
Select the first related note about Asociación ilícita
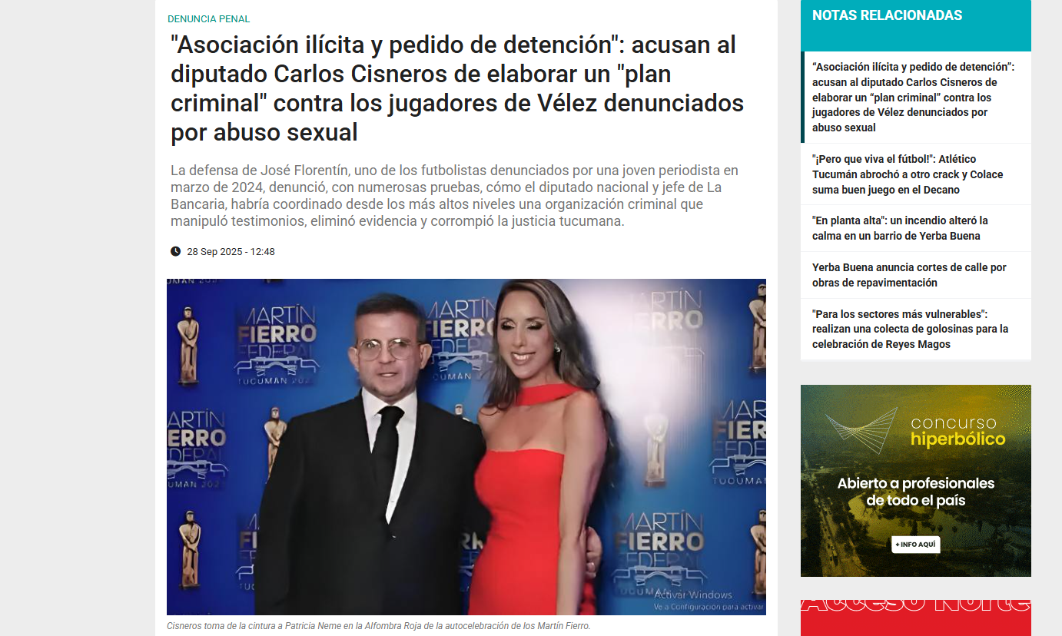(x=913, y=98)
